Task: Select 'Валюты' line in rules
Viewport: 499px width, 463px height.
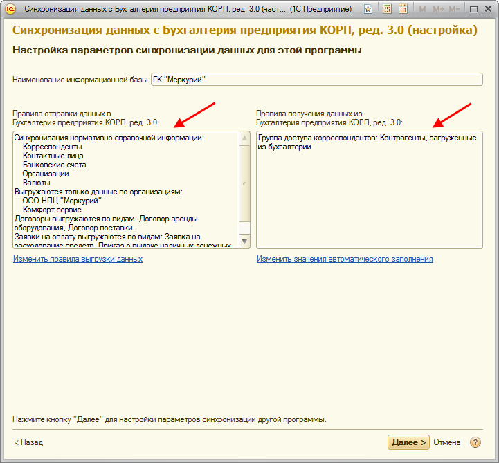Action: tap(37, 183)
